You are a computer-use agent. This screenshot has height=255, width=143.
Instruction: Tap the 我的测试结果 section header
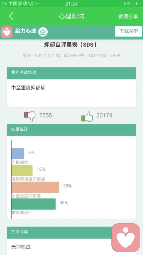pyautogui.click(x=71, y=73)
